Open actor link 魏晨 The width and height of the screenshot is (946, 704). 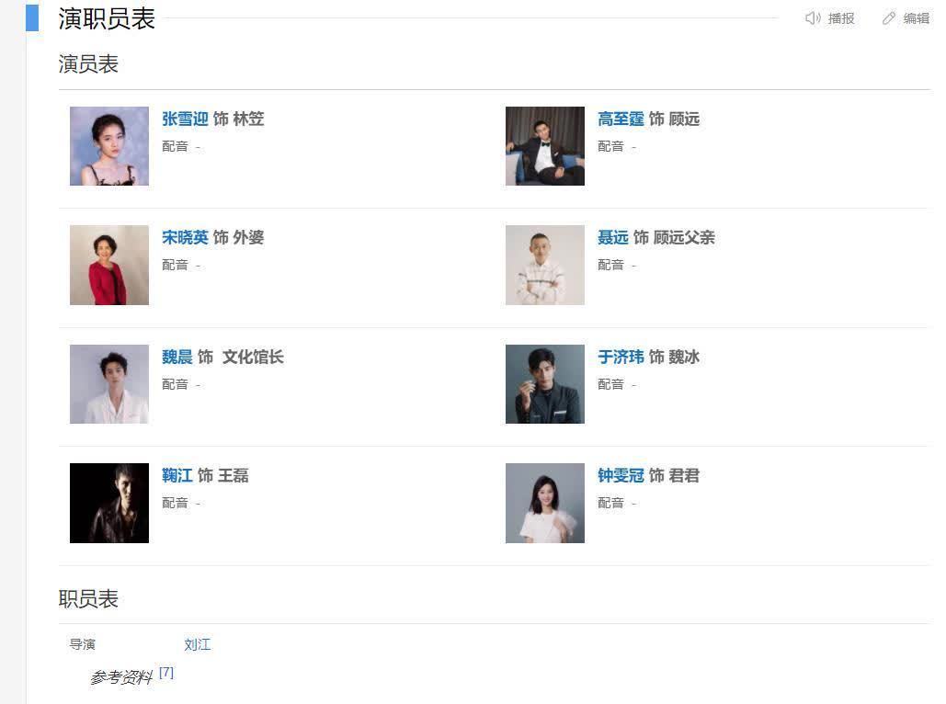point(177,358)
